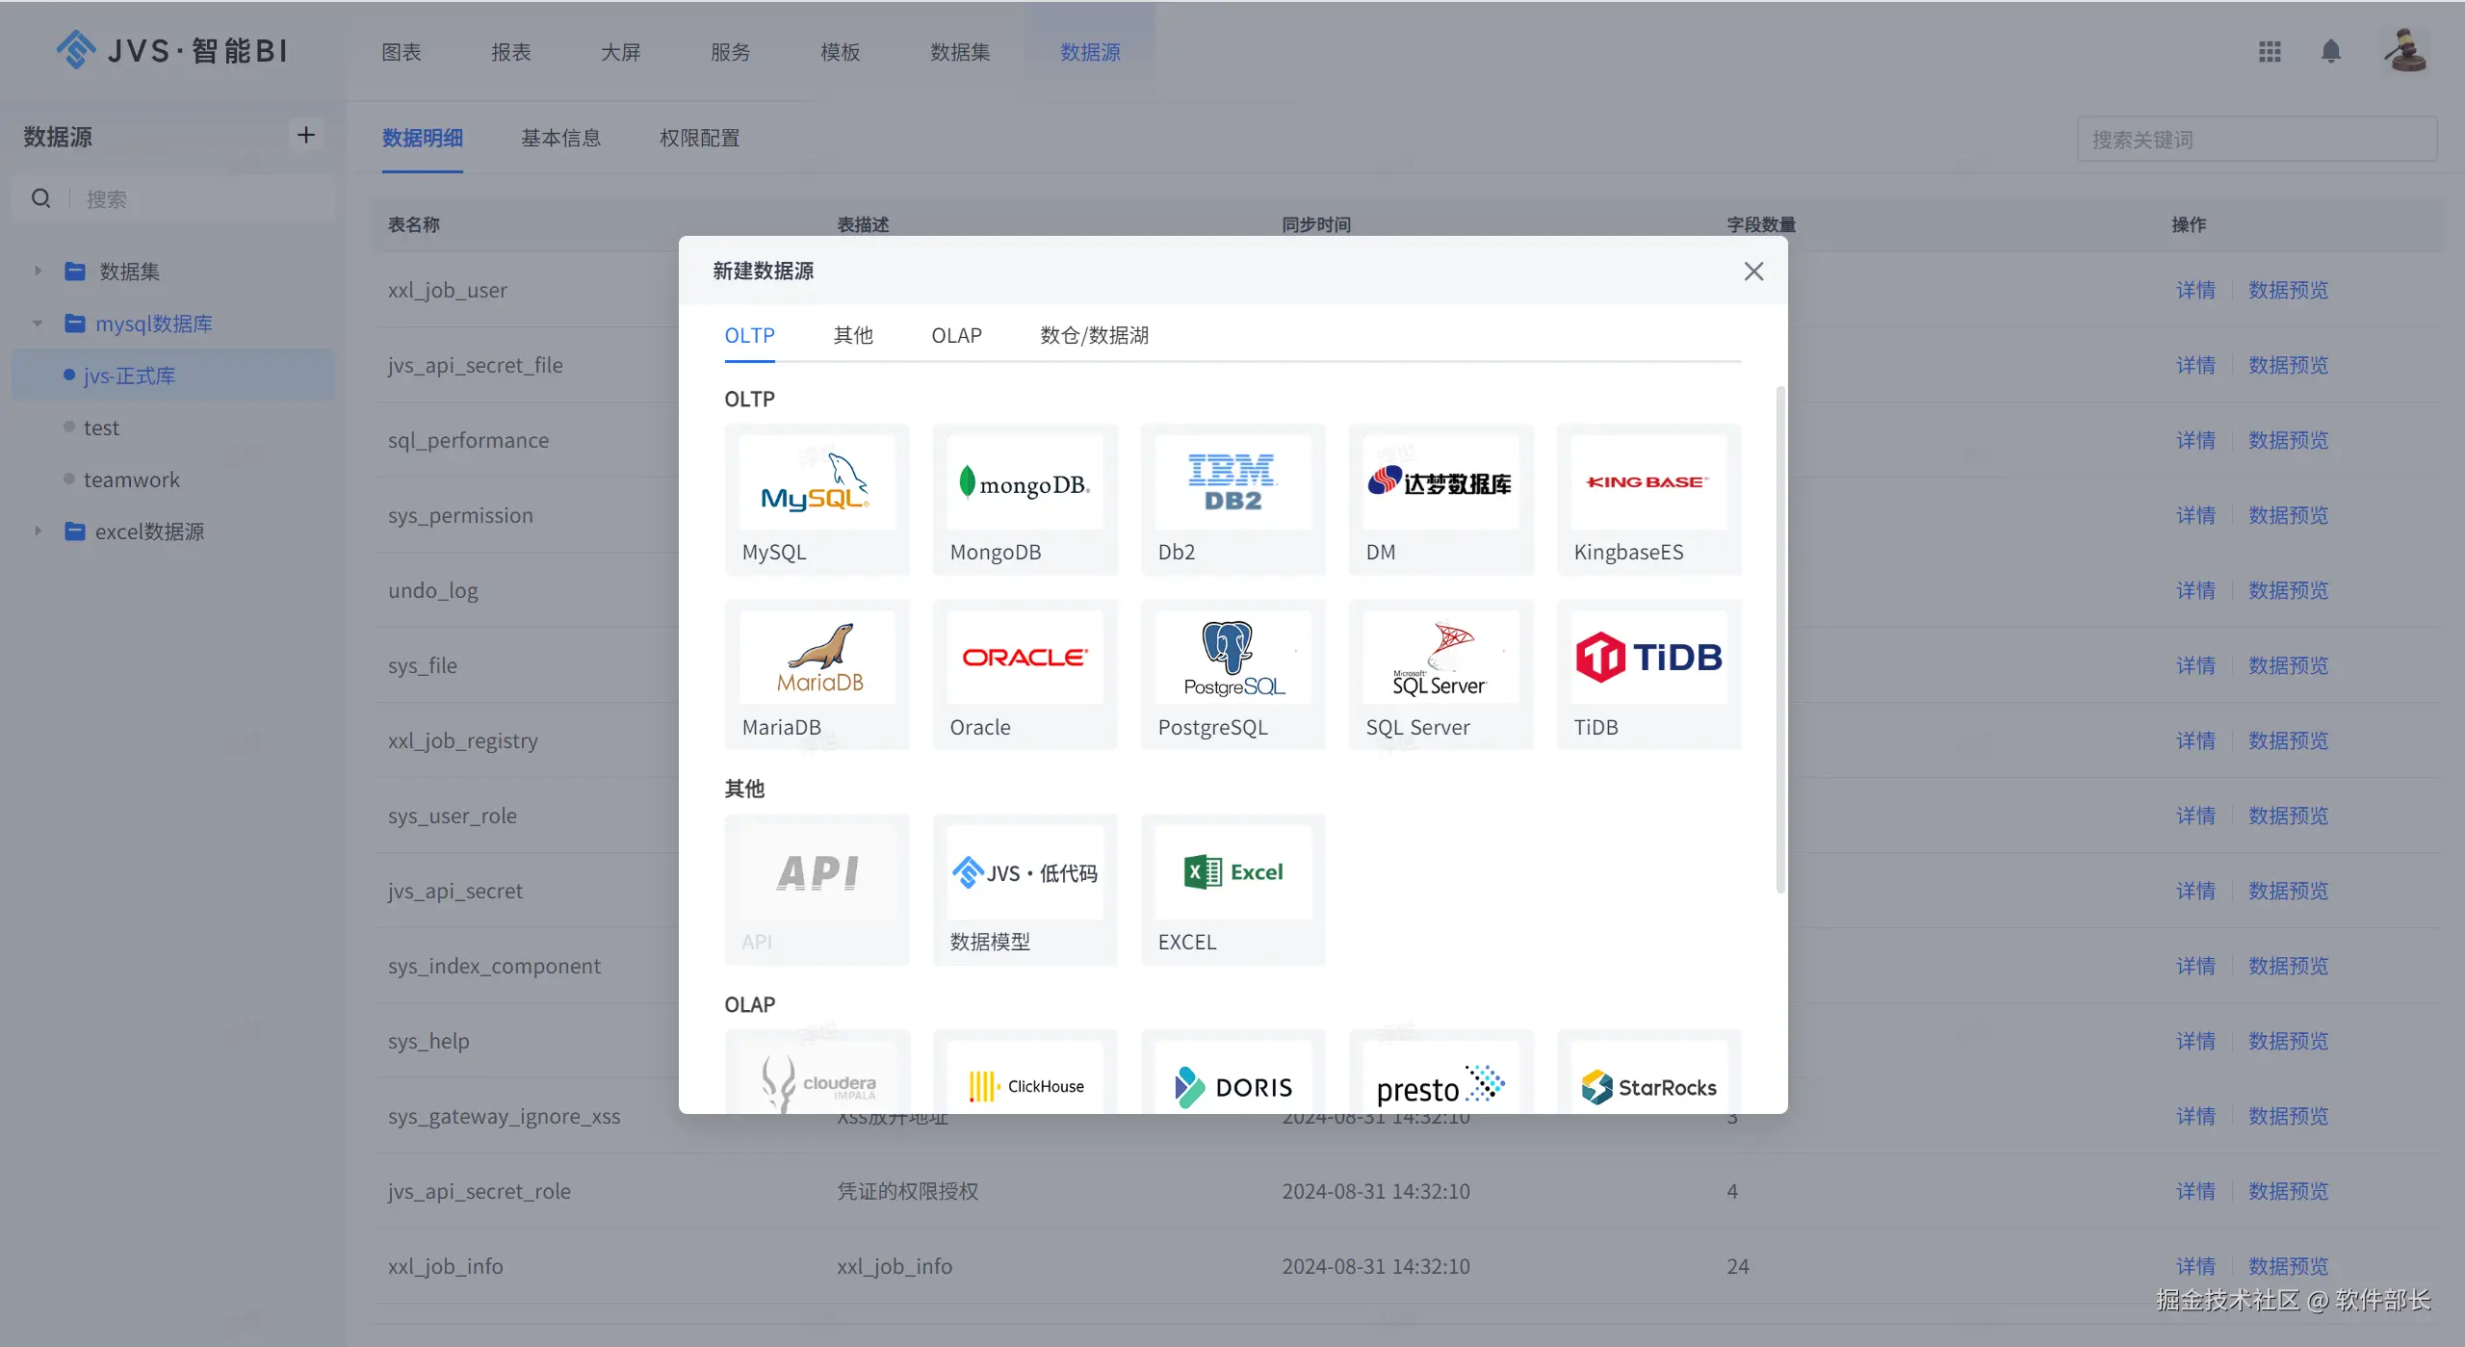Select the MySQL data source icon
2465x1347 pixels.
click(x=816, y=482)
